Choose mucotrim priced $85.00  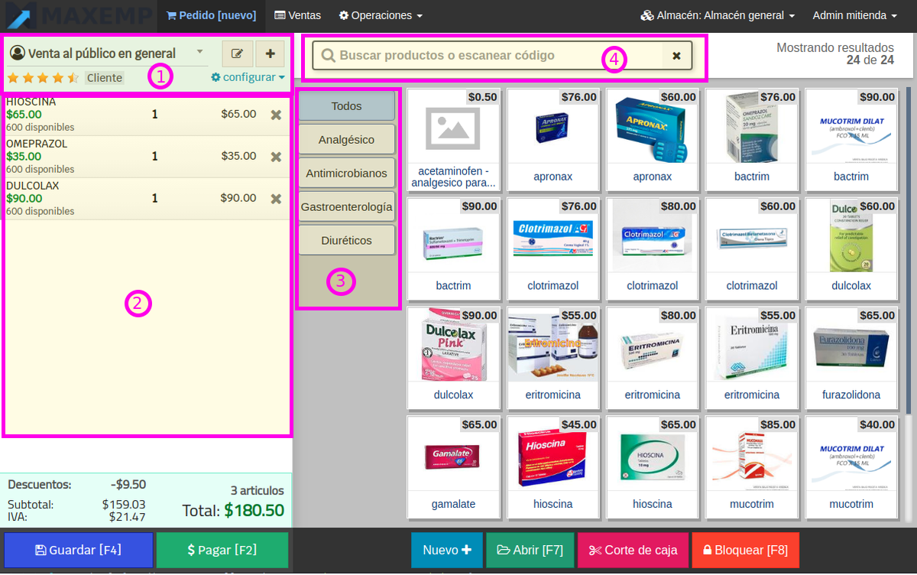[x=752, y=468]
